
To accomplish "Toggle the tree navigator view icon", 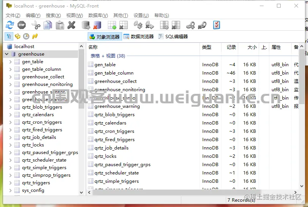I will pyautogui.click(x=9, y=36).
